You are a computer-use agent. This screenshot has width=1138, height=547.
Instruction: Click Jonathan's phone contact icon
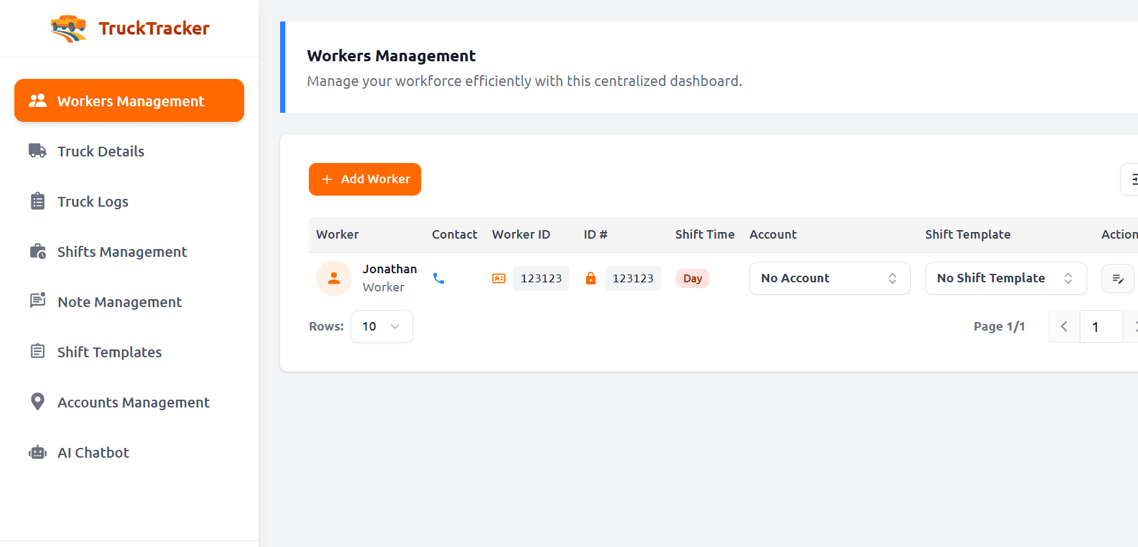[x=439, y=278]
